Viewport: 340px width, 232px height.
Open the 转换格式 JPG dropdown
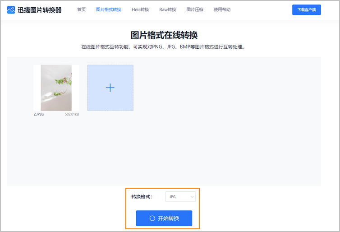pyautogui.click(x=180, y=197)
